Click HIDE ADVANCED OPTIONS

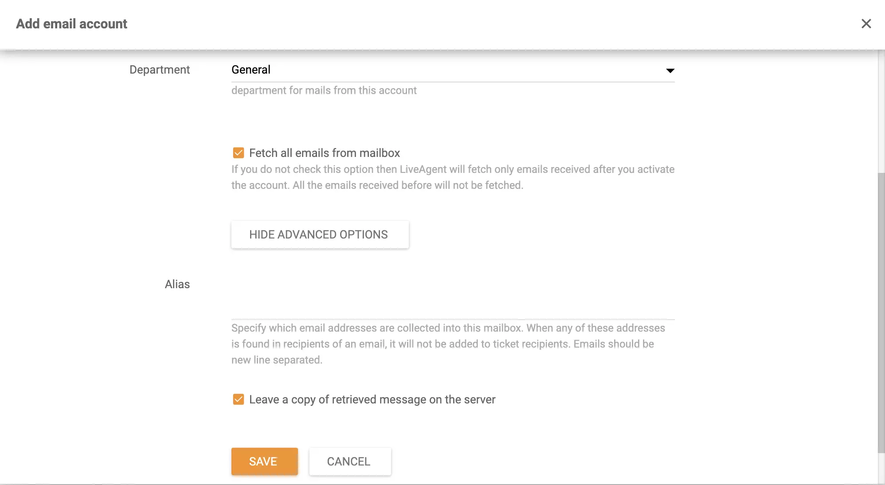point(320,235)
